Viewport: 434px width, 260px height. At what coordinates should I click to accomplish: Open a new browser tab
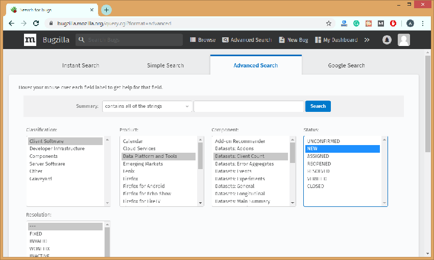pyautogui.click(x=106, y=10)
